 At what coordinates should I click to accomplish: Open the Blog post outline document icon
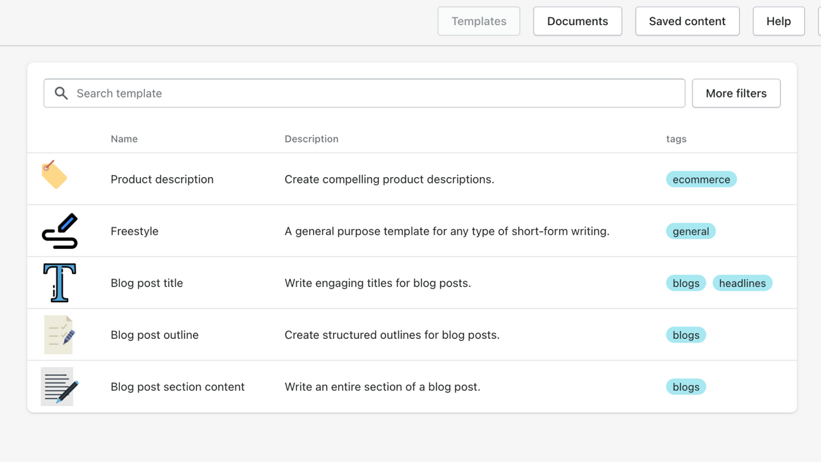point(59,334)
